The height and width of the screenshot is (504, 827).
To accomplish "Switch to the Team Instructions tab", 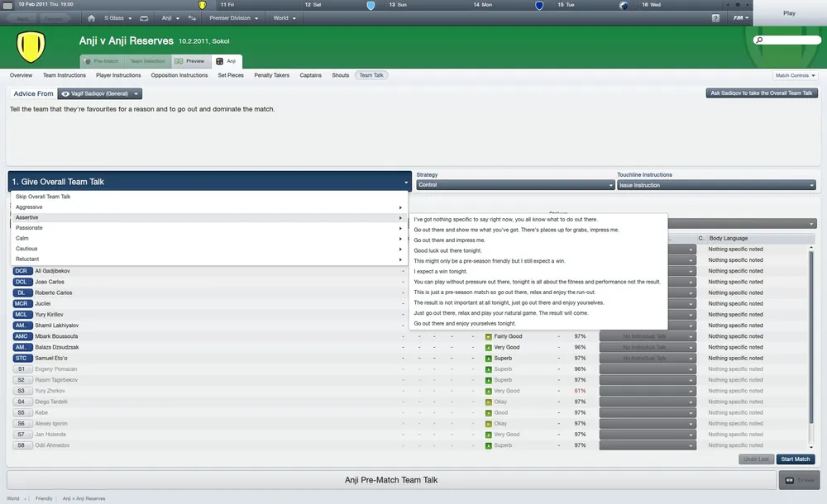I will pyautogui.click(x=65, y=75).
